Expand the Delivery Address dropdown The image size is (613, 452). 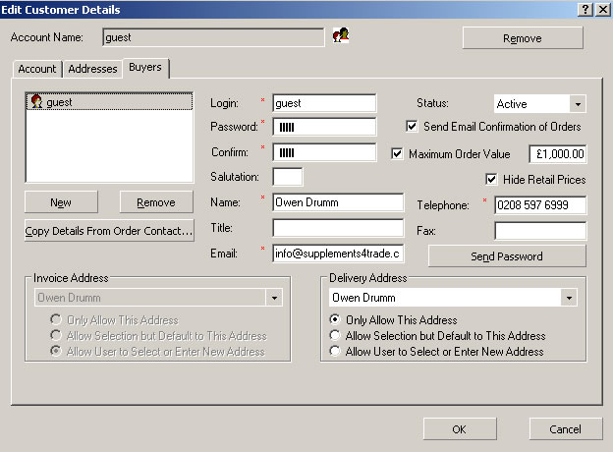[x=568, y=297]
